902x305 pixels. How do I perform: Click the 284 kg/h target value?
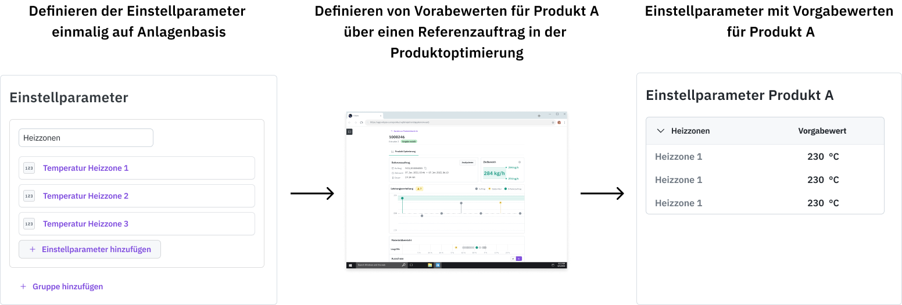coord(493,173)
